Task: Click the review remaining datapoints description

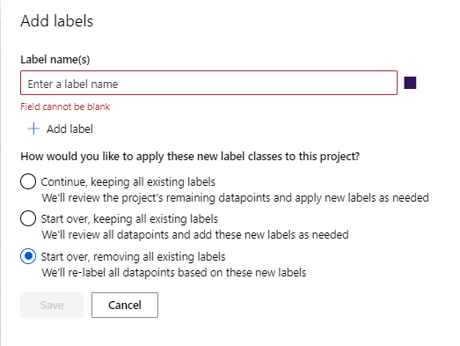Action: point(236,198)
